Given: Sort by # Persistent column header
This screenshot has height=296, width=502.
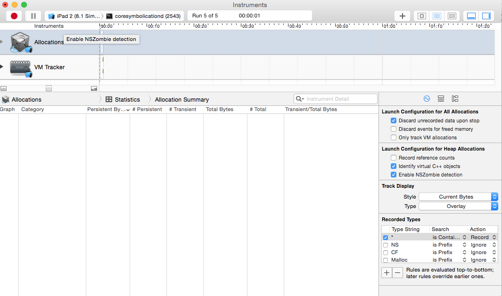Looking at the screenshot, I should (x=147, y=109).
